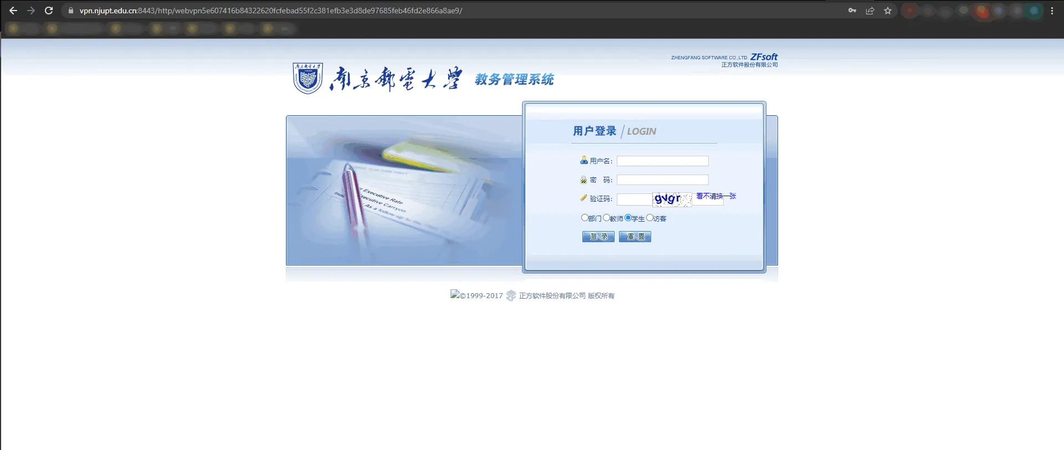Focus the 密码 password input field
The height and width of the screenshot is (450, 1064).
pyautogui.click(x=663, y=180)
